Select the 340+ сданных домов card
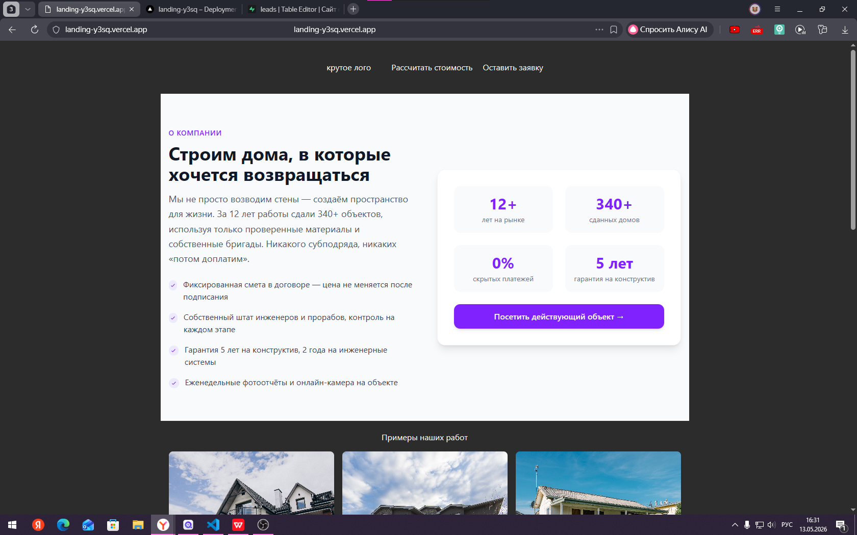This screenshot has width=857, height=535. 615,209
